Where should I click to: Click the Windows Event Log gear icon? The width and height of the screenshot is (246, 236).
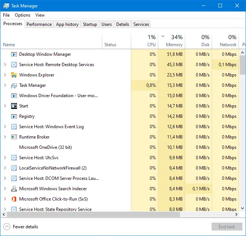point(14,127)
